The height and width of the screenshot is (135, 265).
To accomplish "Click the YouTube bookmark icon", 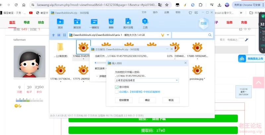I will (31, 13).
